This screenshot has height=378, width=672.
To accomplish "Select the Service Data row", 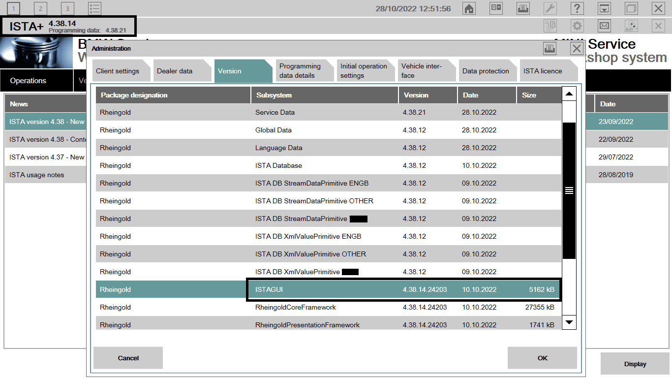I will click(329, 112).
